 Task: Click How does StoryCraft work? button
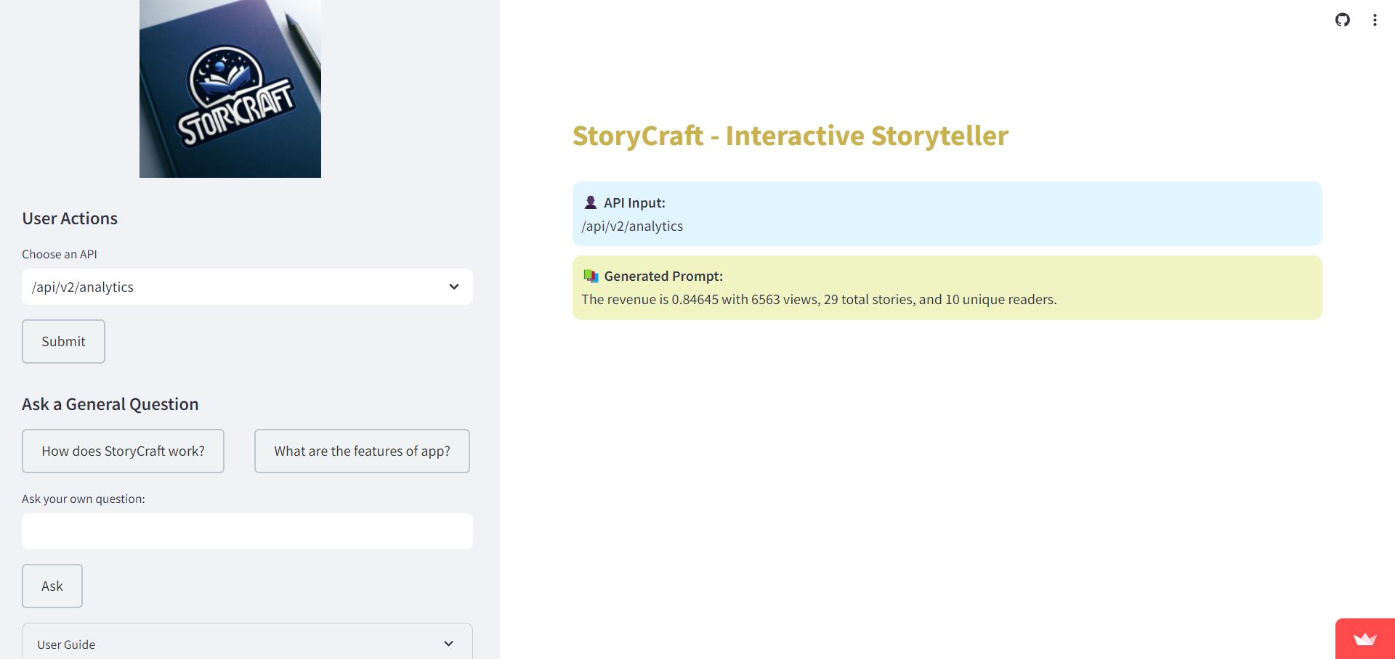pyautogui.click(x=123, y=451)
